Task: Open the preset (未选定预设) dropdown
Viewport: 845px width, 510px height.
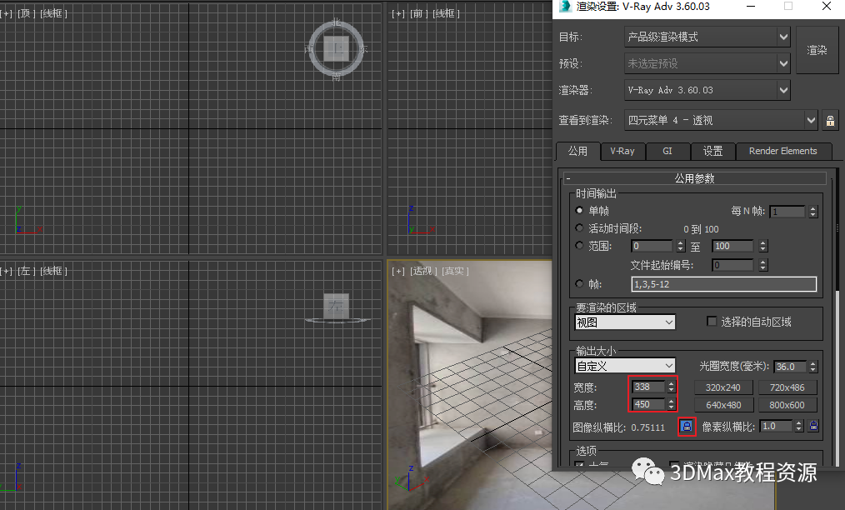Action: pos(707,63)
